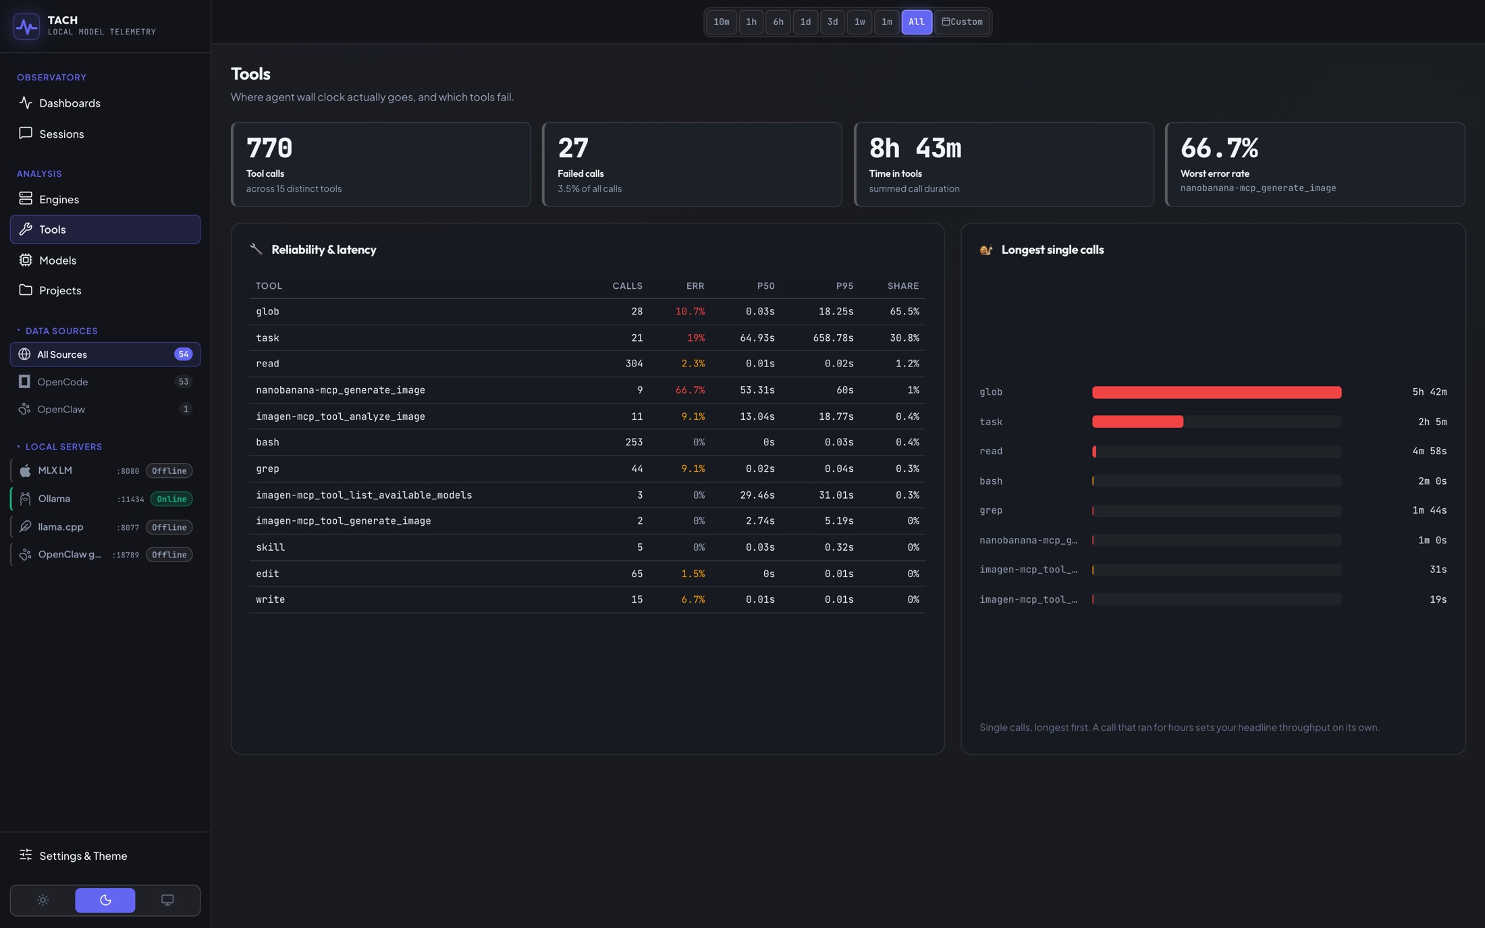Click the All Sources globe icon
This screenshot has height=928, width=1485.
[x=24, y=354]
